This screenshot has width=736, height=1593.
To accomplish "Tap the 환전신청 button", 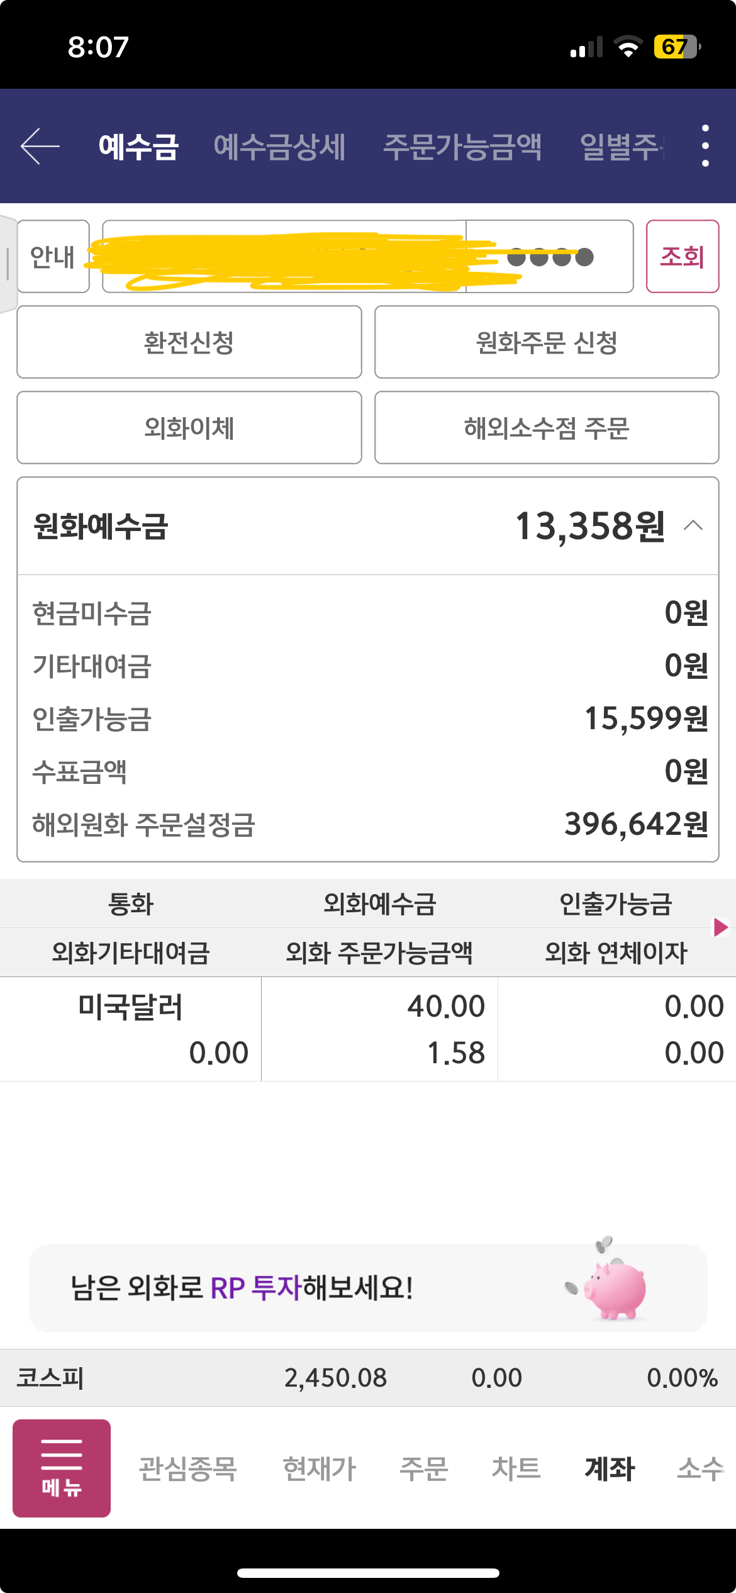I will tap(189, 342).
